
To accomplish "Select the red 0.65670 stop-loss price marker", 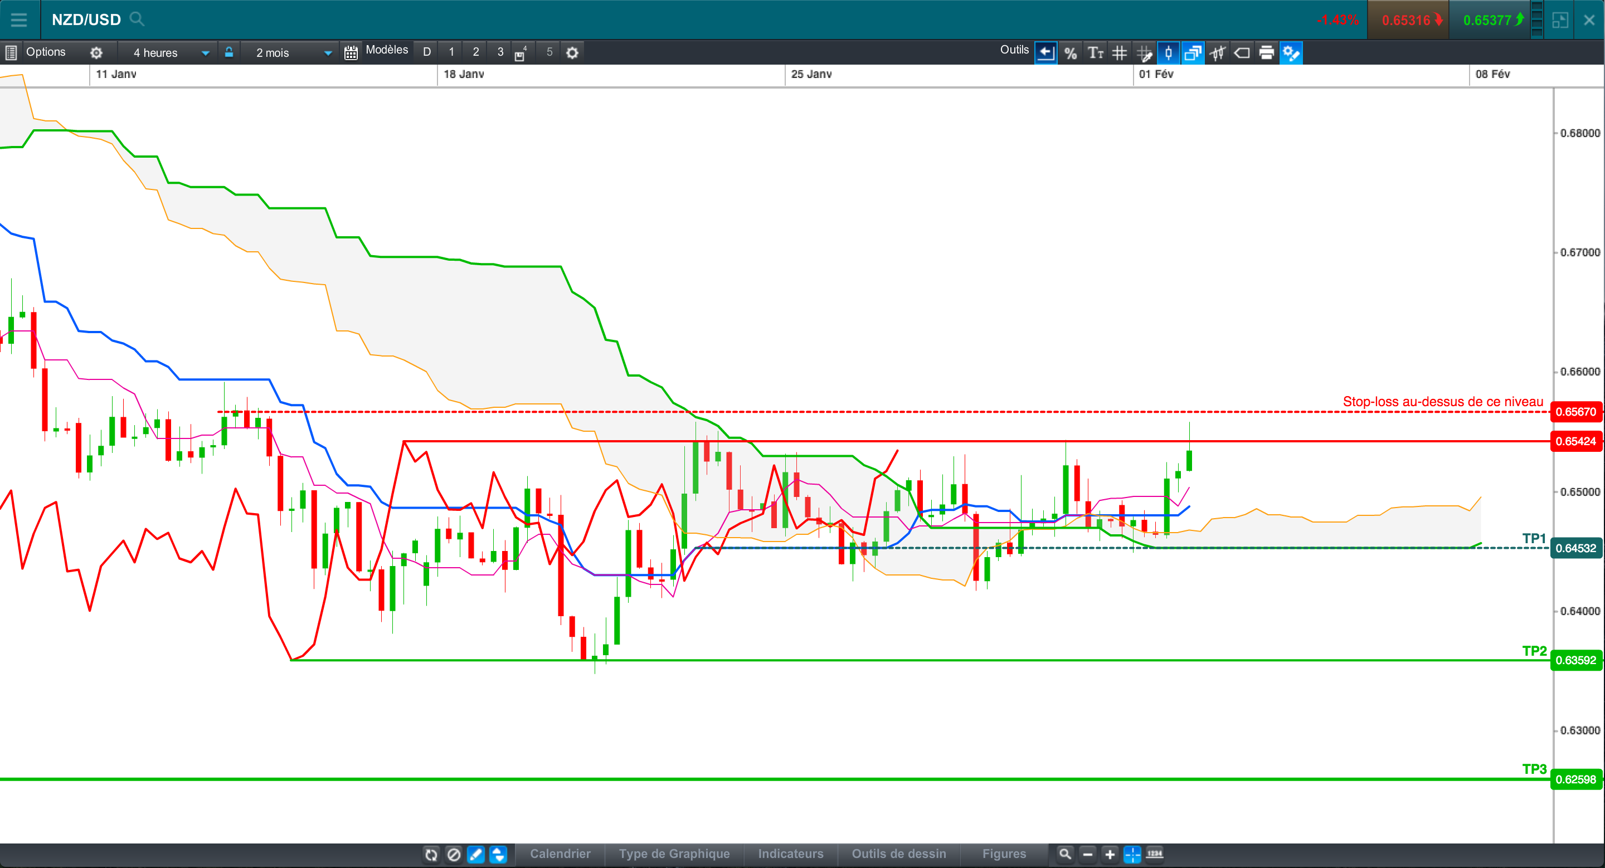I will click(x=1575, y=412).
